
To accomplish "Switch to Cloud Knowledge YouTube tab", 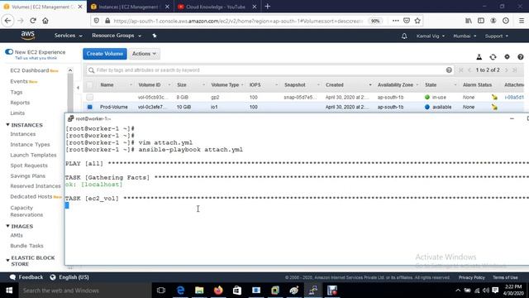I will pos(217,7).
